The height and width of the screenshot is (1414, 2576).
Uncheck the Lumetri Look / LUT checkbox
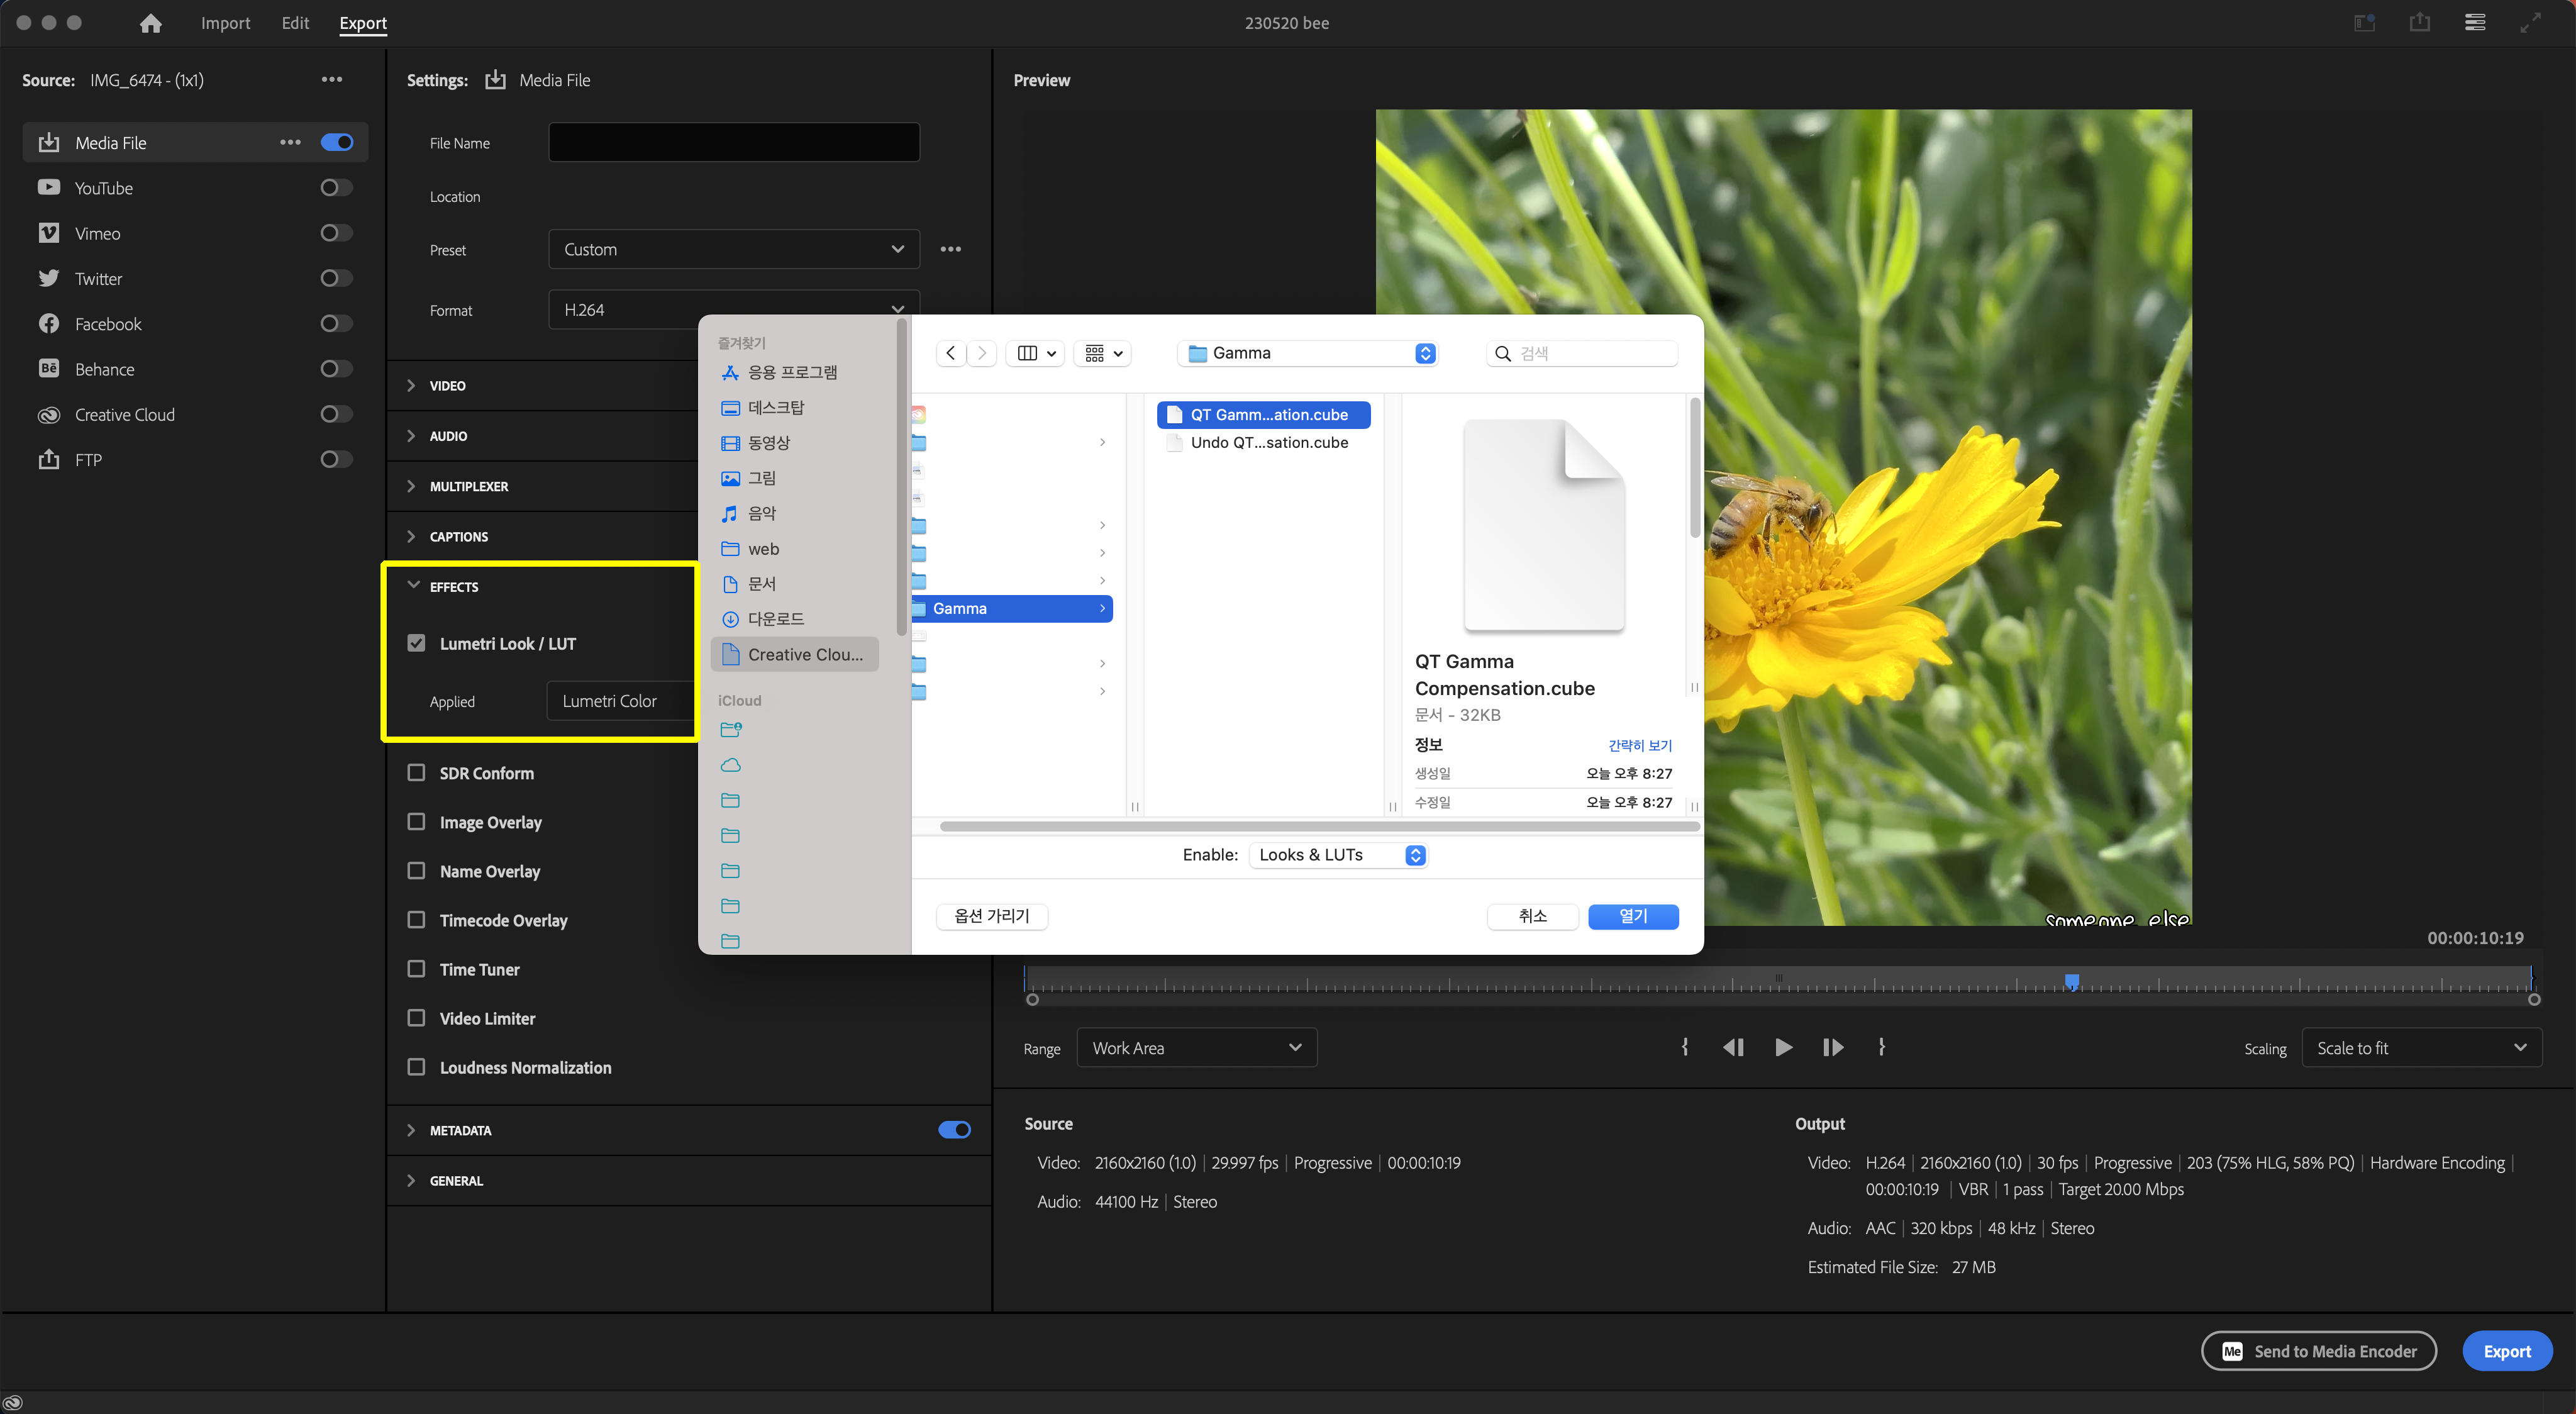[417, 643]
